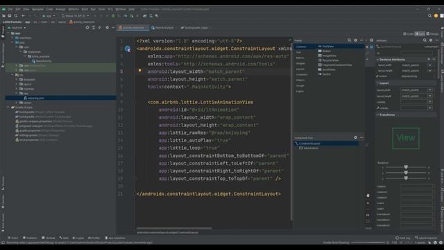Viewport: 444px width, 250px height.
Task: Expand the manifests folder
Action: click(x=12, y=37)
